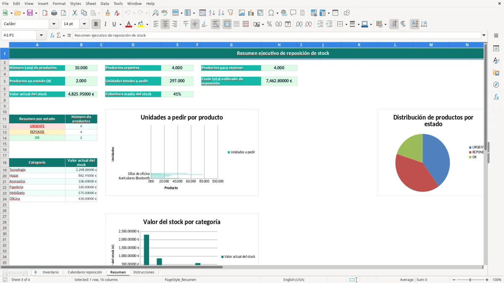Switch to the Calendario reposición sheet tab
The width and height of the screenshot is (504, 283).
click(85, 272)
